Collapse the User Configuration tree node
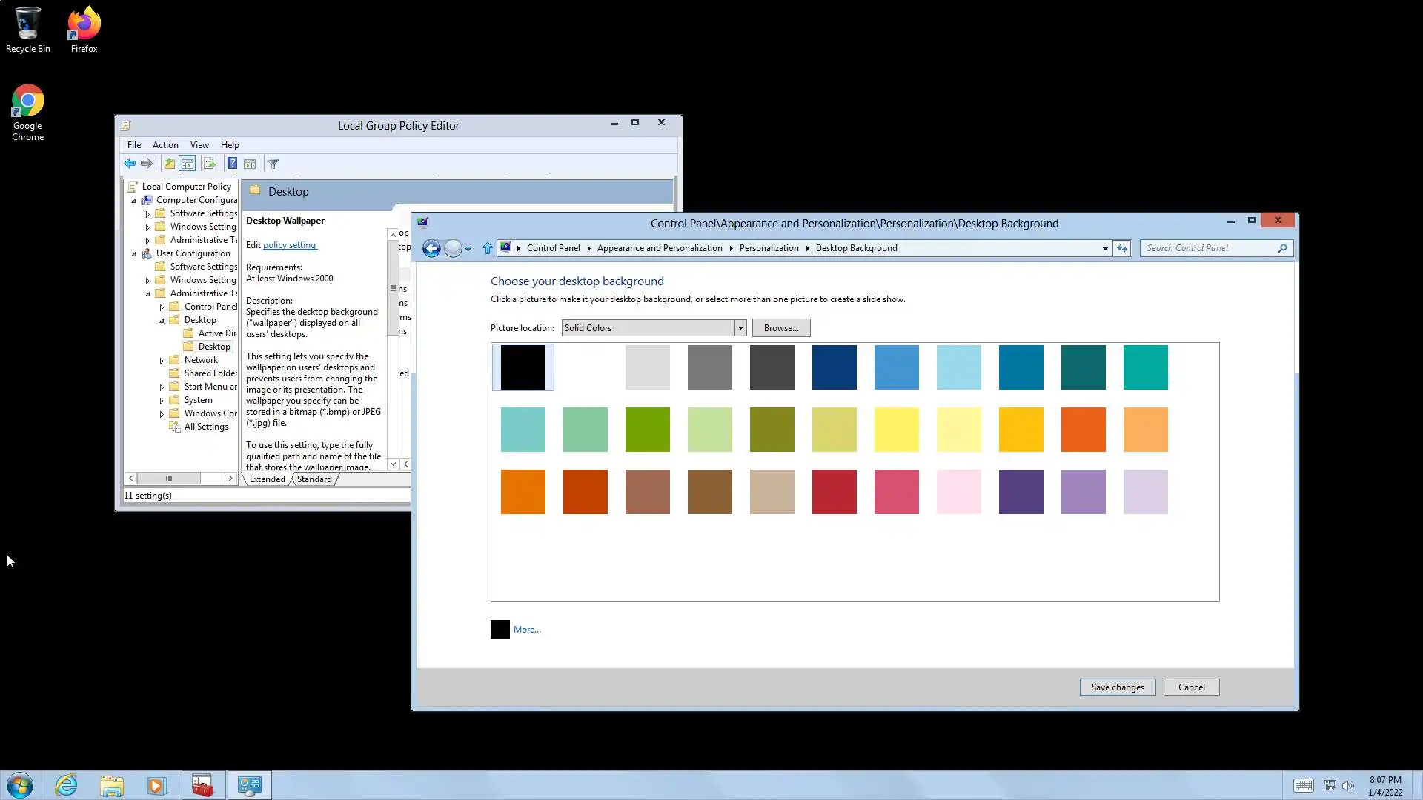 [134, 253]
